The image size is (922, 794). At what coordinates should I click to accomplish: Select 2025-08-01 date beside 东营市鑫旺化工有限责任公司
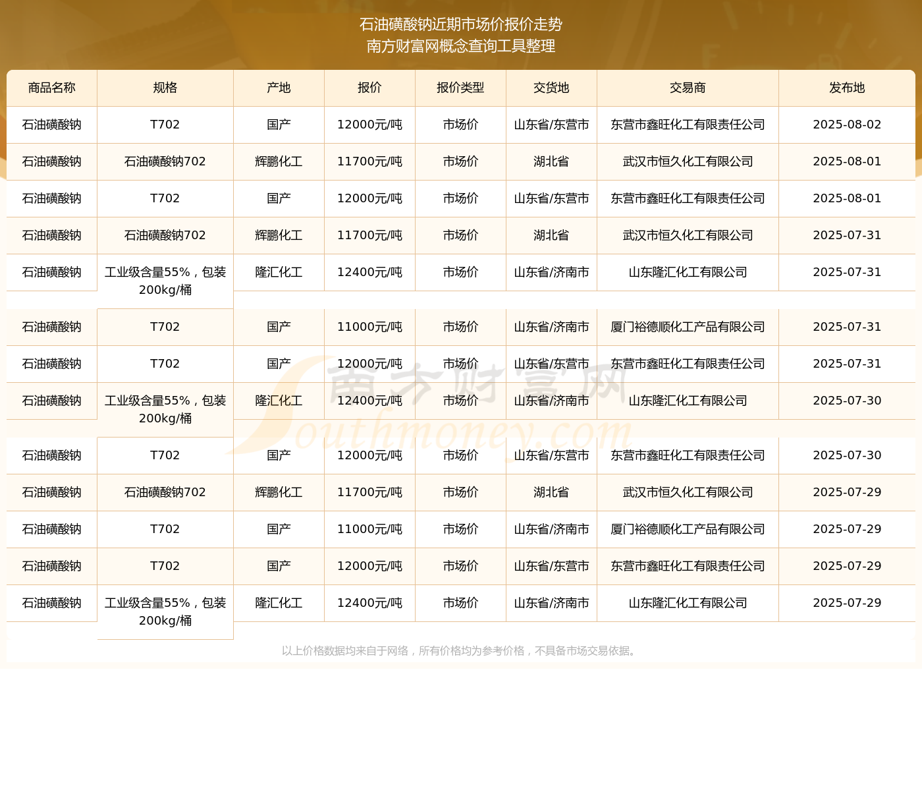(847, 198)
